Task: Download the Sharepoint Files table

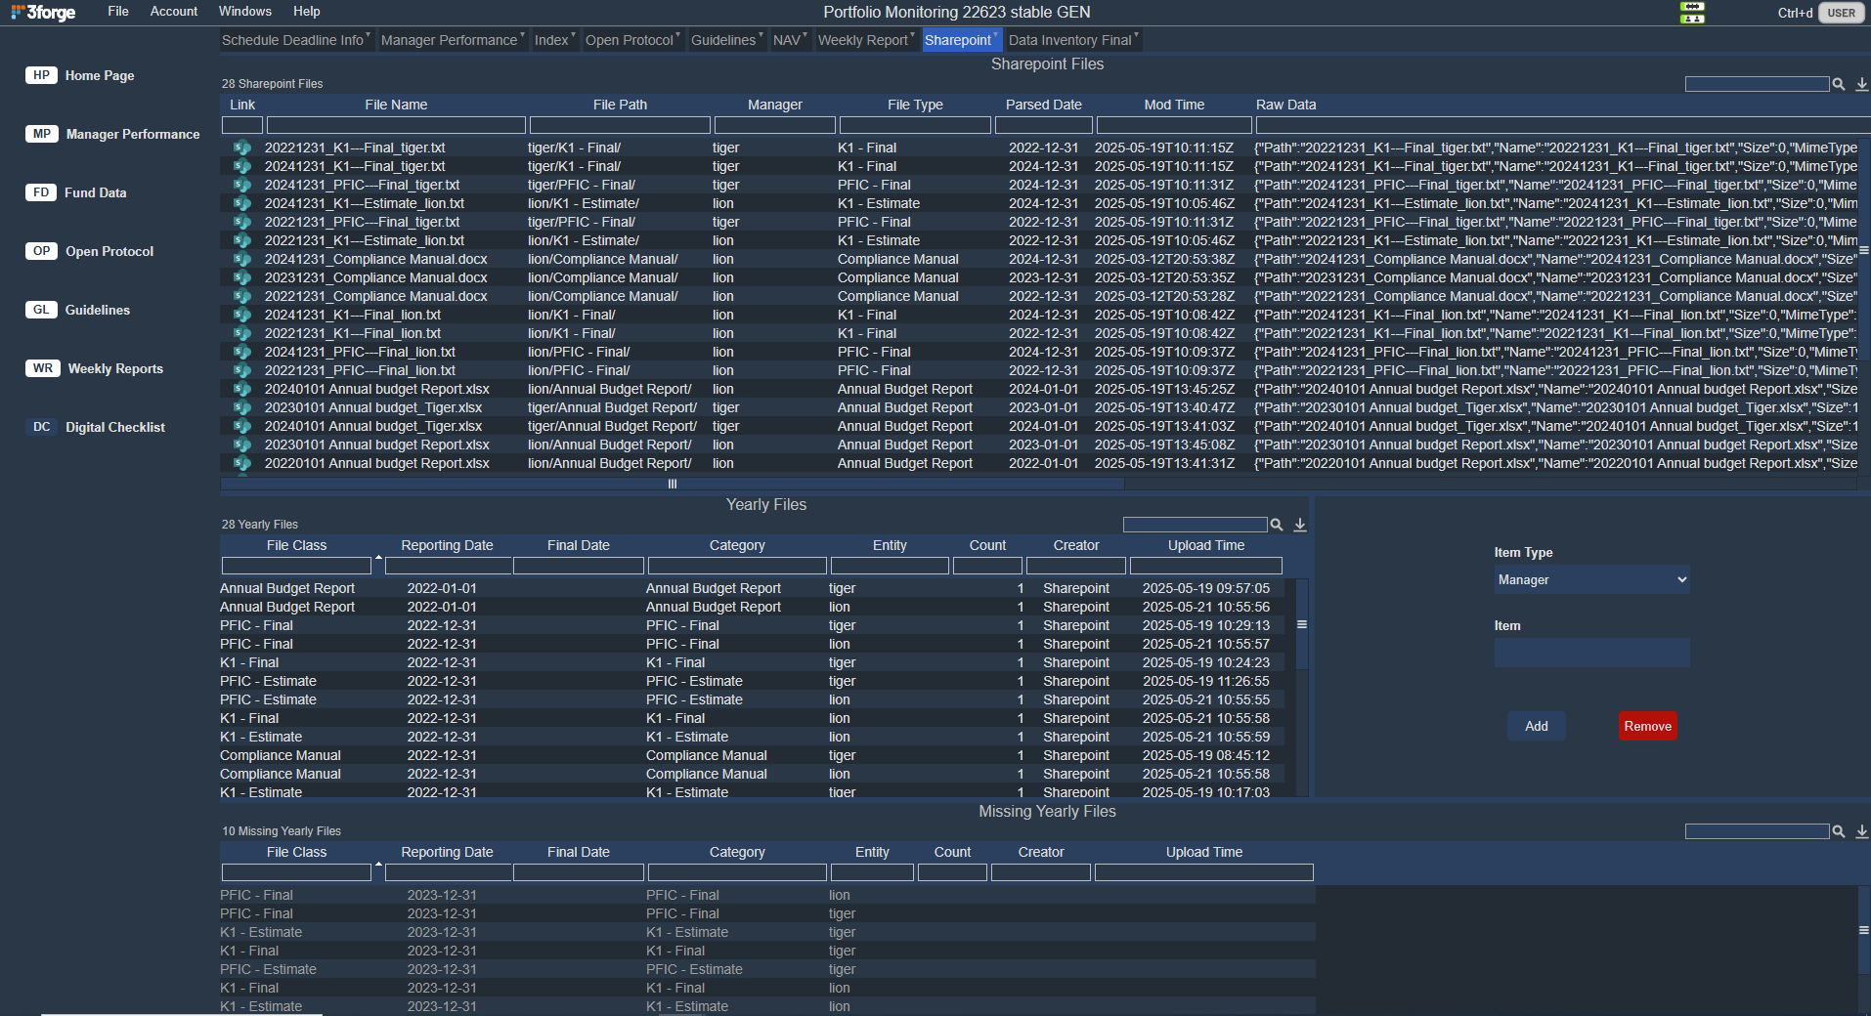Action: (1861, 84)
